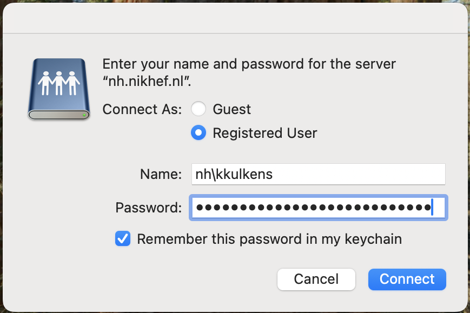Toggle Remember this password in keychain checkbox

click(x=123, y=239)
